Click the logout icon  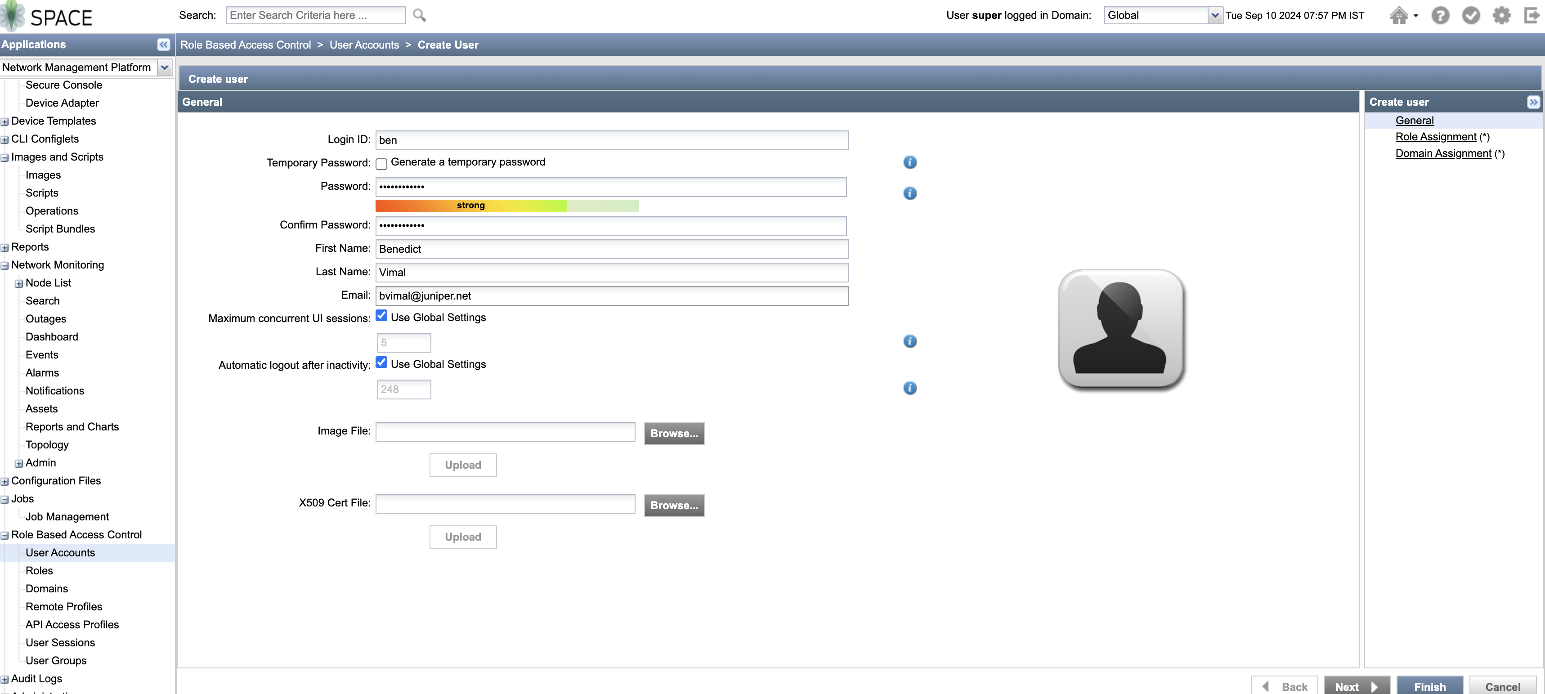pyautogui.click(x=1531, y=16)
